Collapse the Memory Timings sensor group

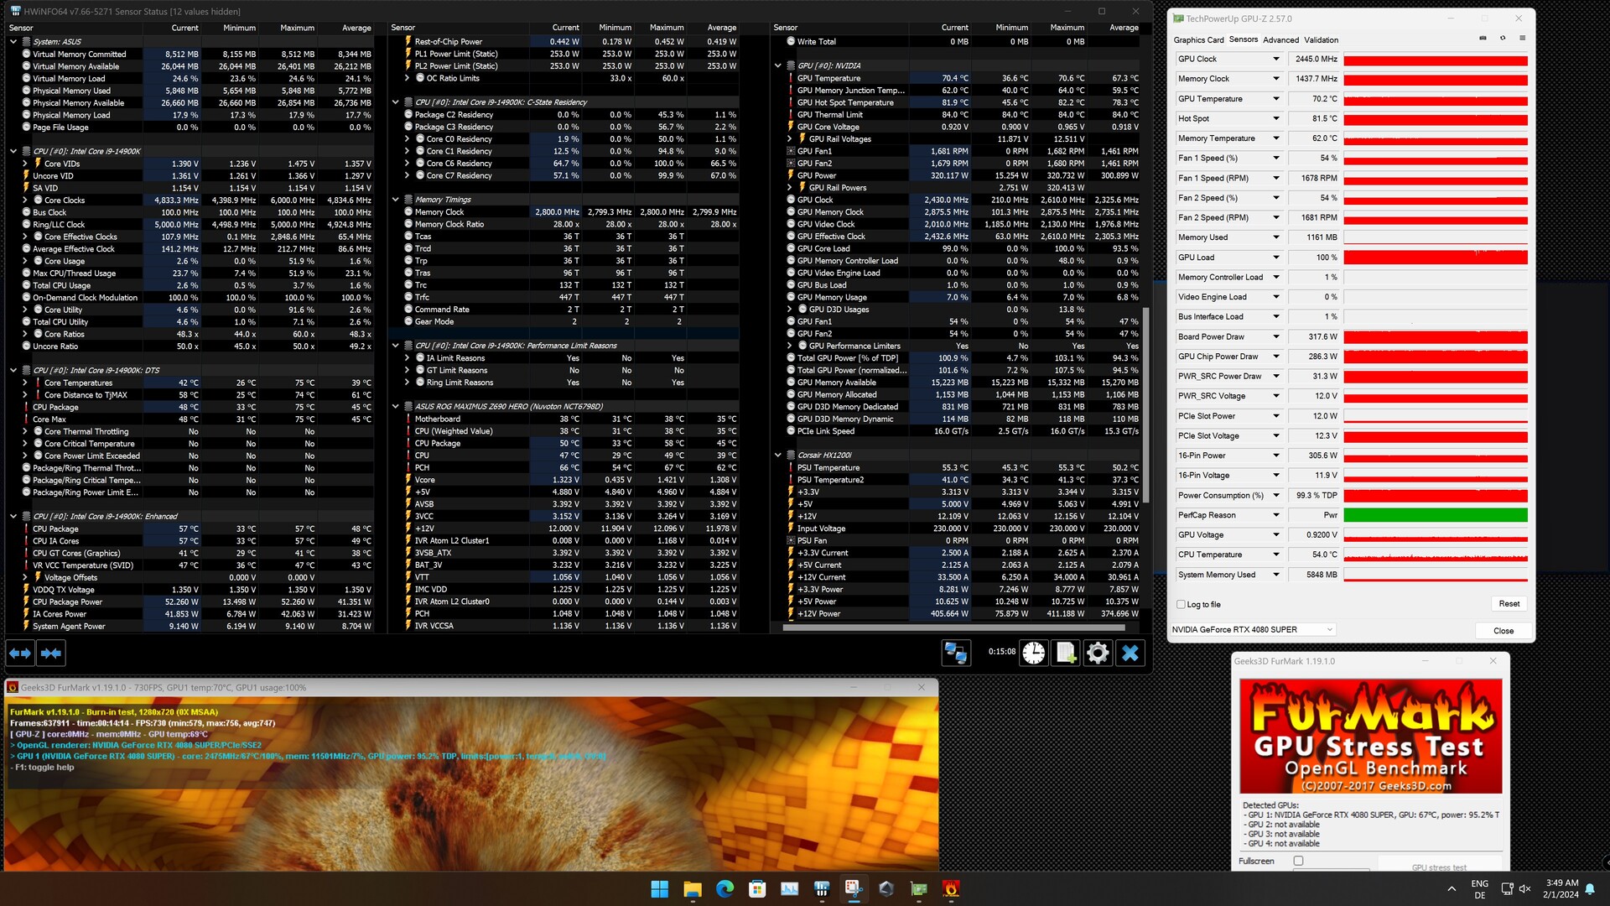396,200
